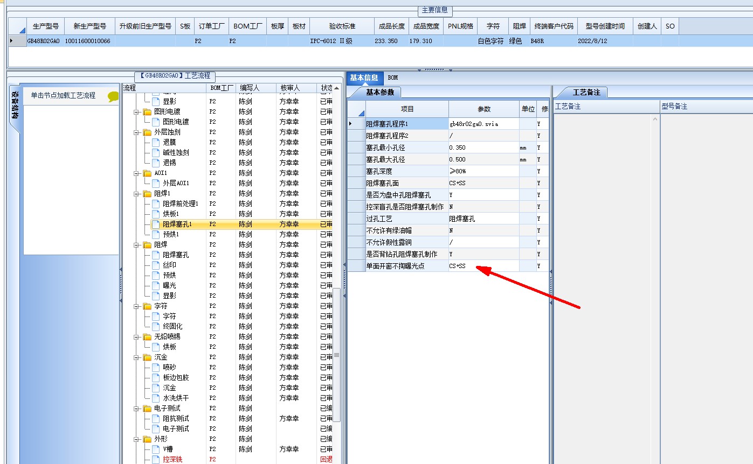The width and height of the screenshot is (753, 464).
Task: Click the document icon of 喷砂
Action: pos(156,367)
